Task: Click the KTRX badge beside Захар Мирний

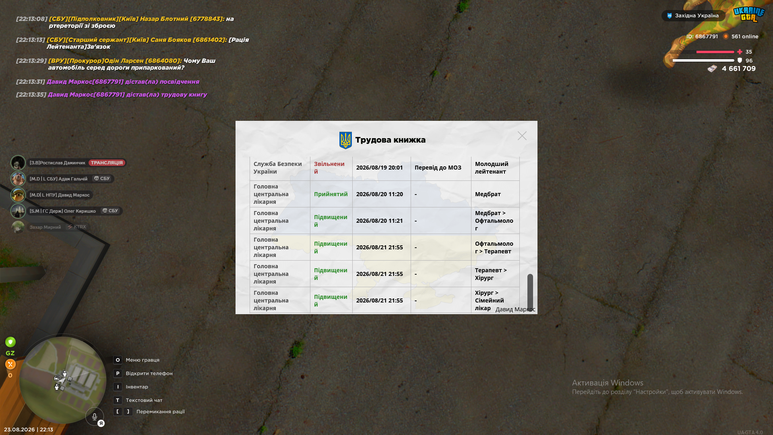Action: point(76,227)
